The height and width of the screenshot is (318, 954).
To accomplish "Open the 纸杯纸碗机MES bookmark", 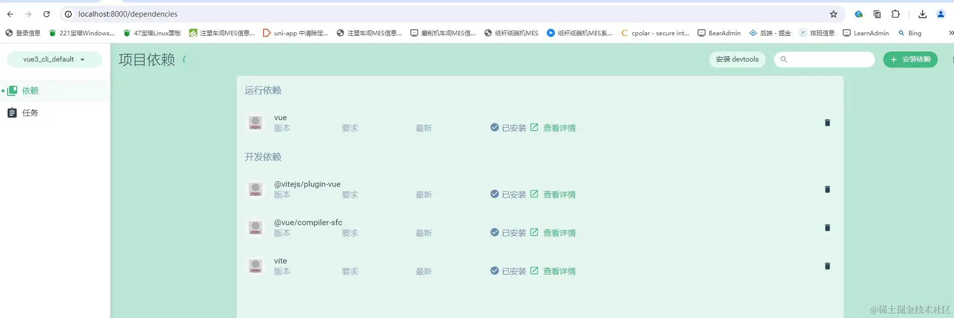I will [x=511, y=33].
